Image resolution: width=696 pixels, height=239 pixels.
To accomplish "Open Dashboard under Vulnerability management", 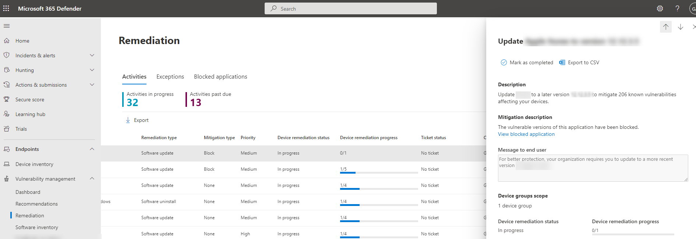I will [x=28, y=192].
